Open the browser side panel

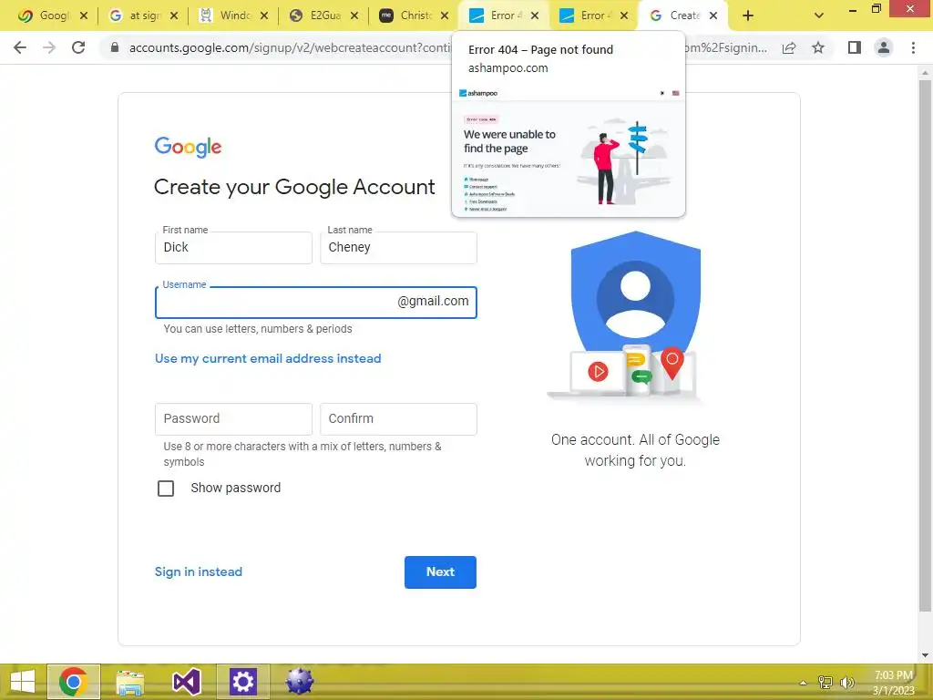coord(855,47)
